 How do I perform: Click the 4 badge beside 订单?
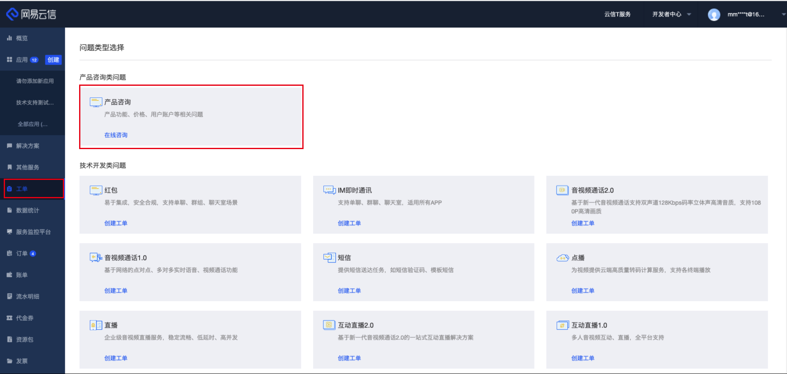33,253
